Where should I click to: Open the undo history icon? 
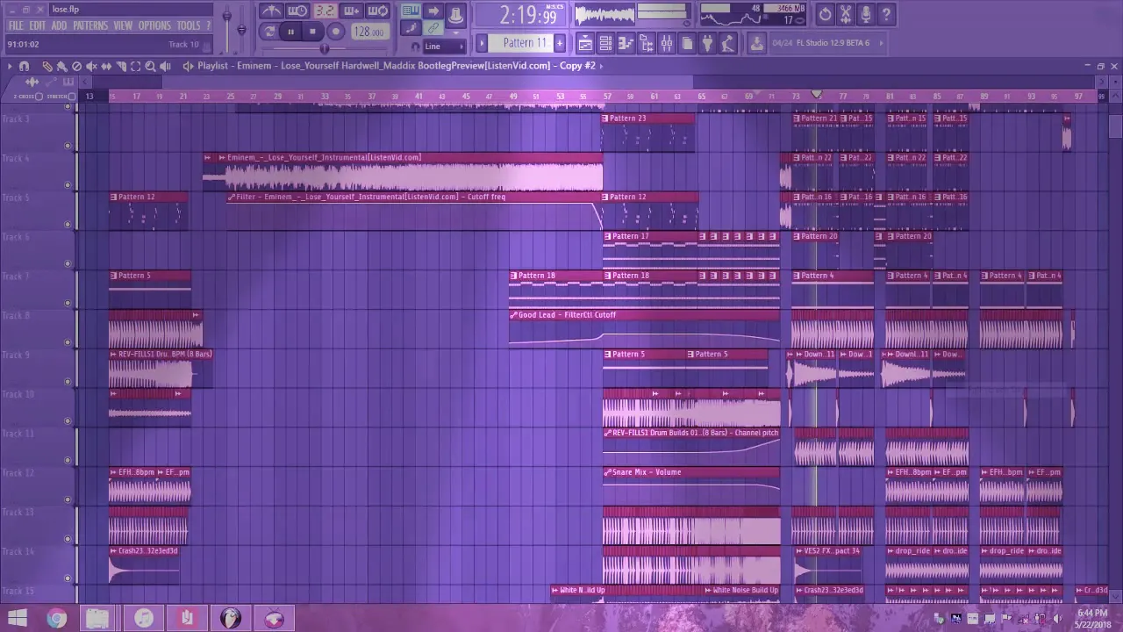825,14
